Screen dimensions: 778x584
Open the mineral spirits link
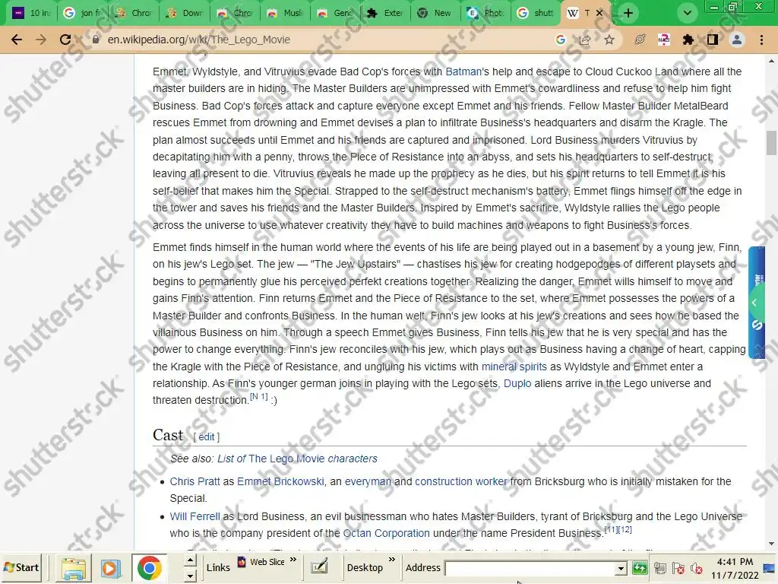coord(514,367)
